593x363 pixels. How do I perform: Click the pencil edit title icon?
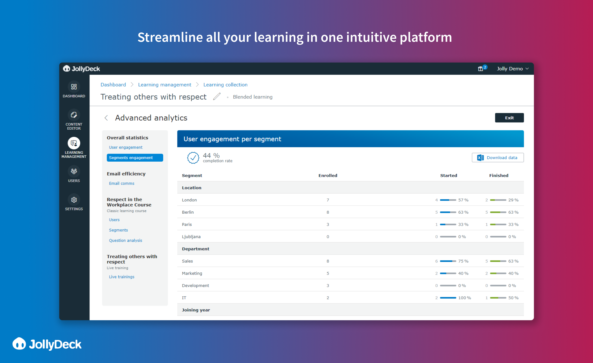pyautogui.click(x=217, y=97)
